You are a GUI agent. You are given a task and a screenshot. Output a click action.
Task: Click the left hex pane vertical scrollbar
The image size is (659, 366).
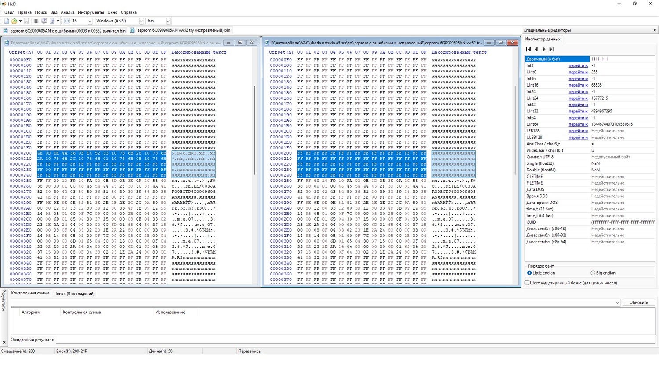pyautogui.click(x=255, y=132)
